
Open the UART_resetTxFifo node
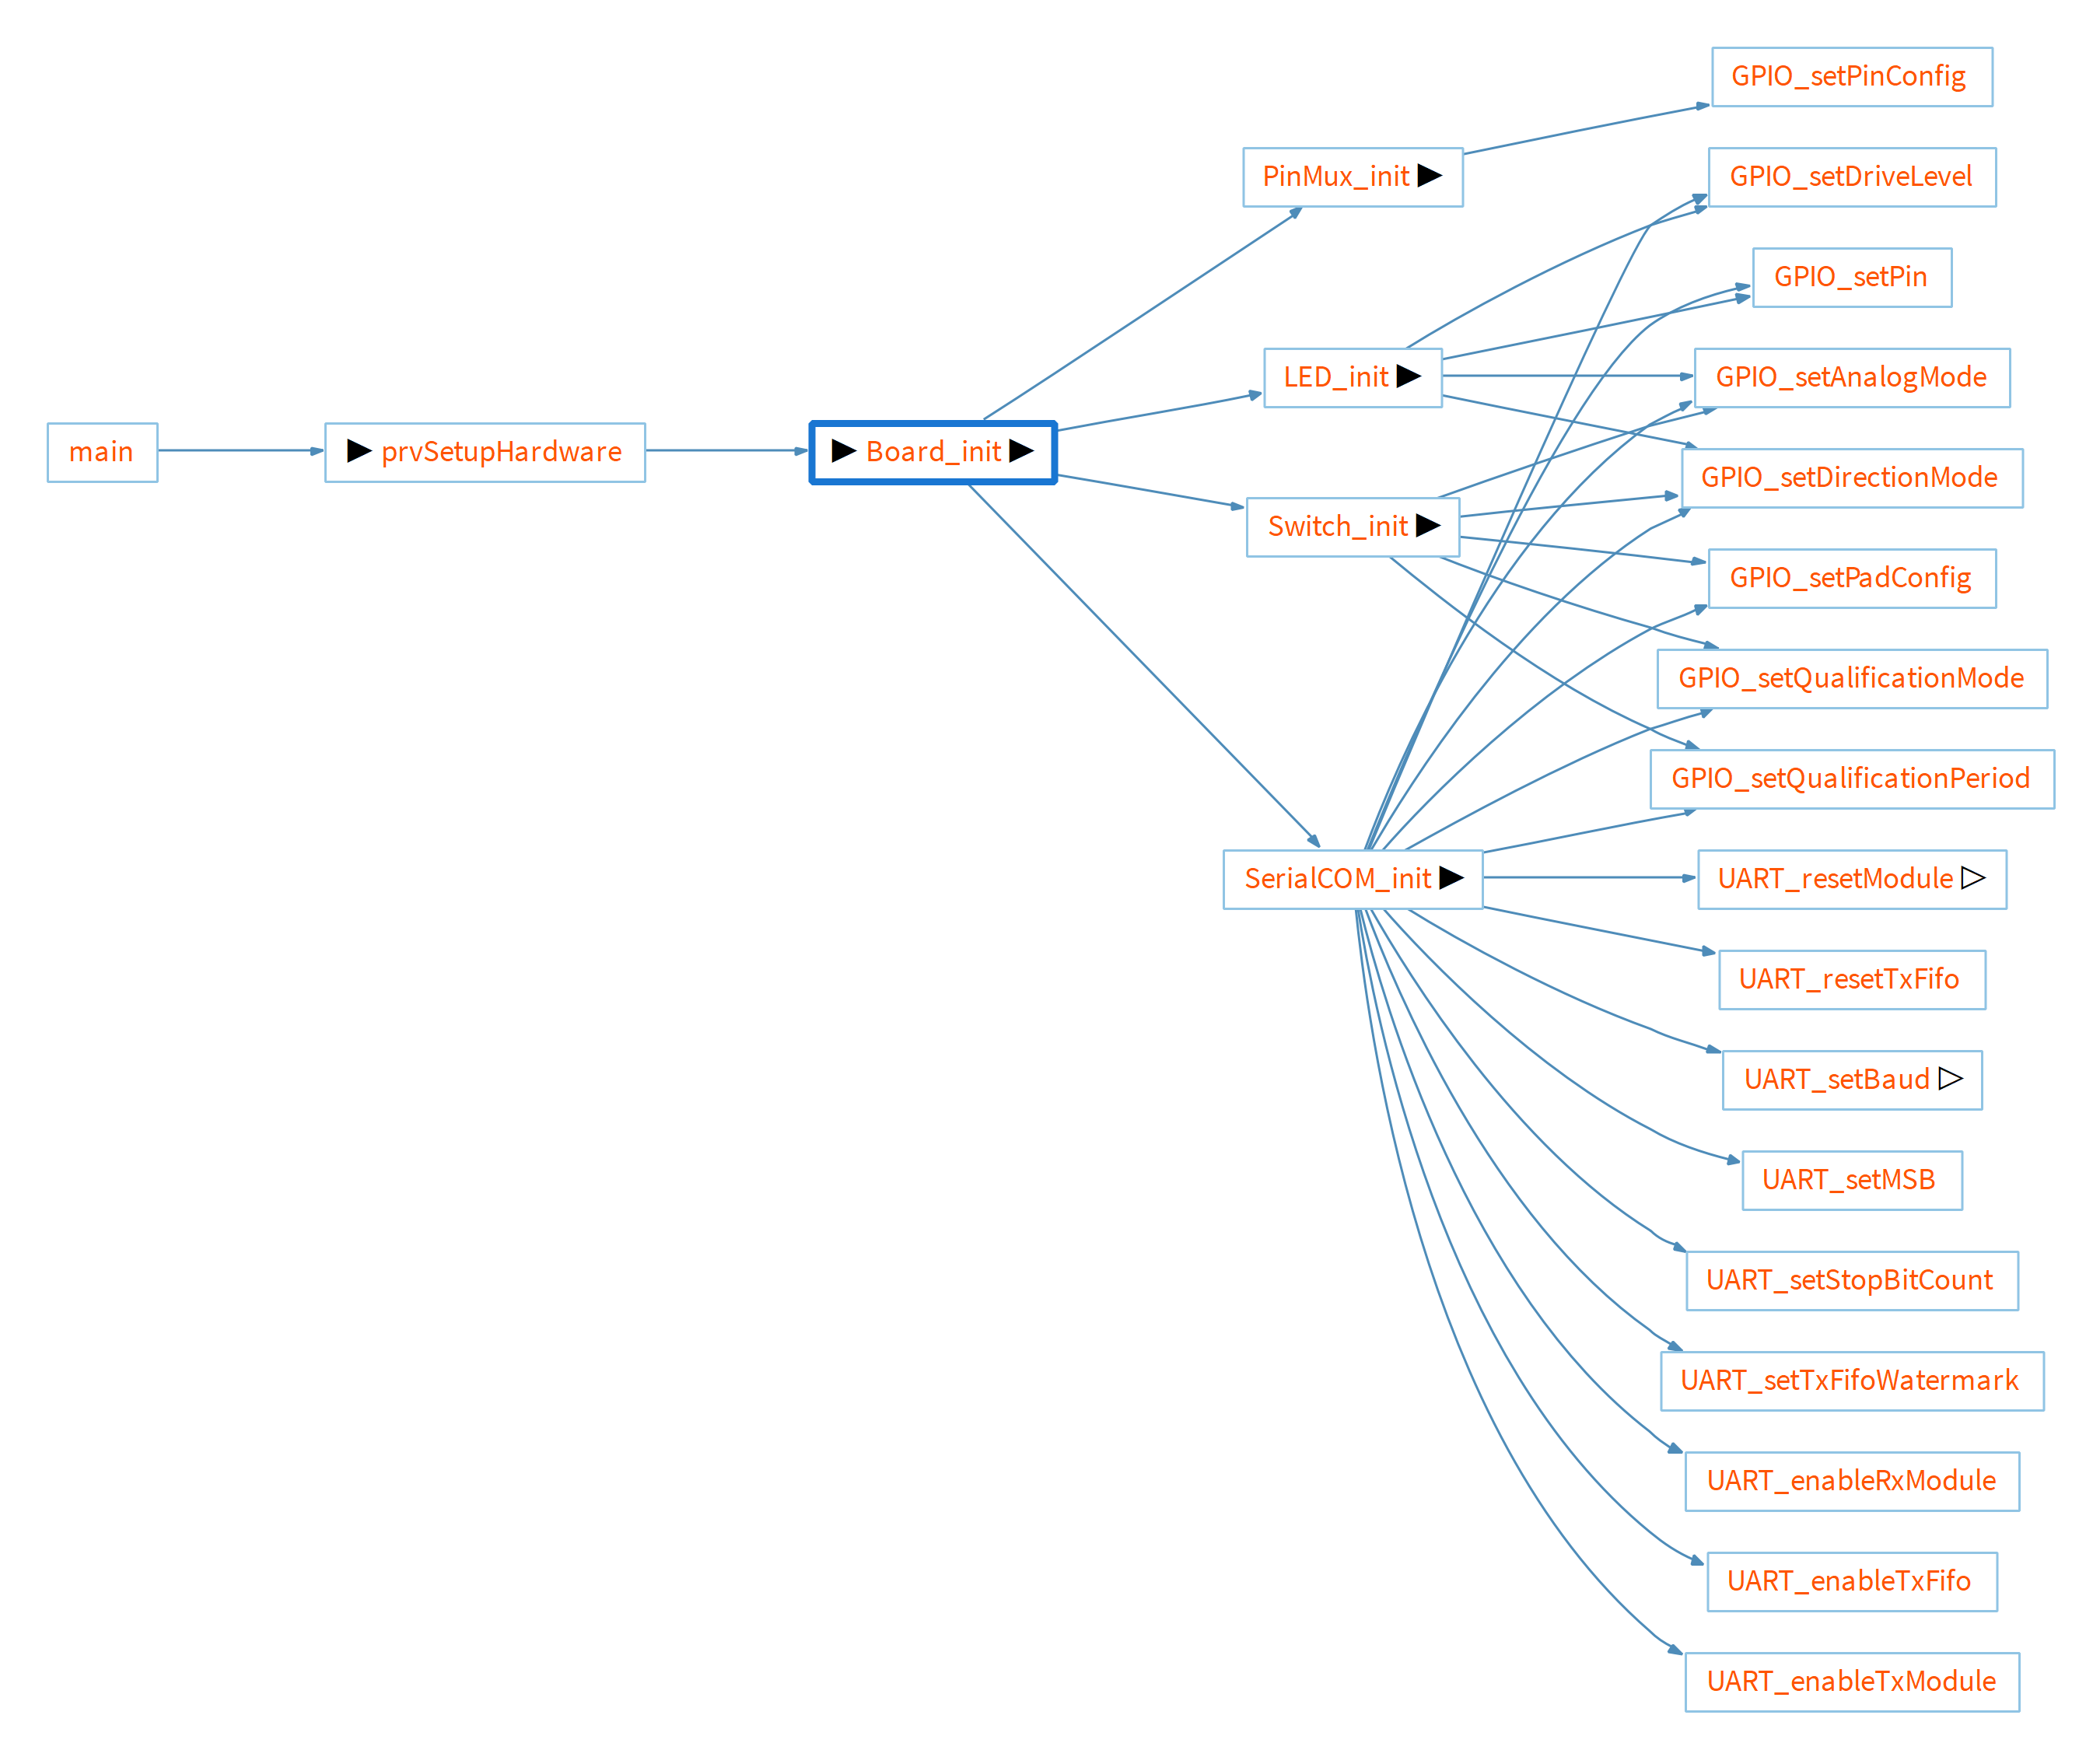coord(1848,979)
